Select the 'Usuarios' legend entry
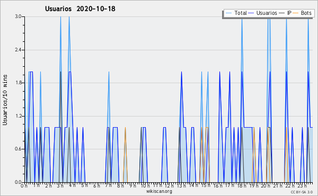This screenshot has height=196, width=318. pos(267,13)
